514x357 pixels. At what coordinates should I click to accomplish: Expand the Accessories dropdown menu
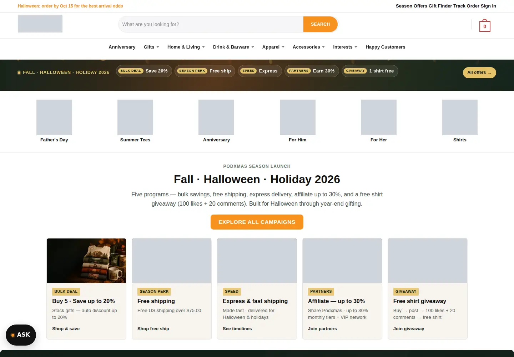pos(309,47)
